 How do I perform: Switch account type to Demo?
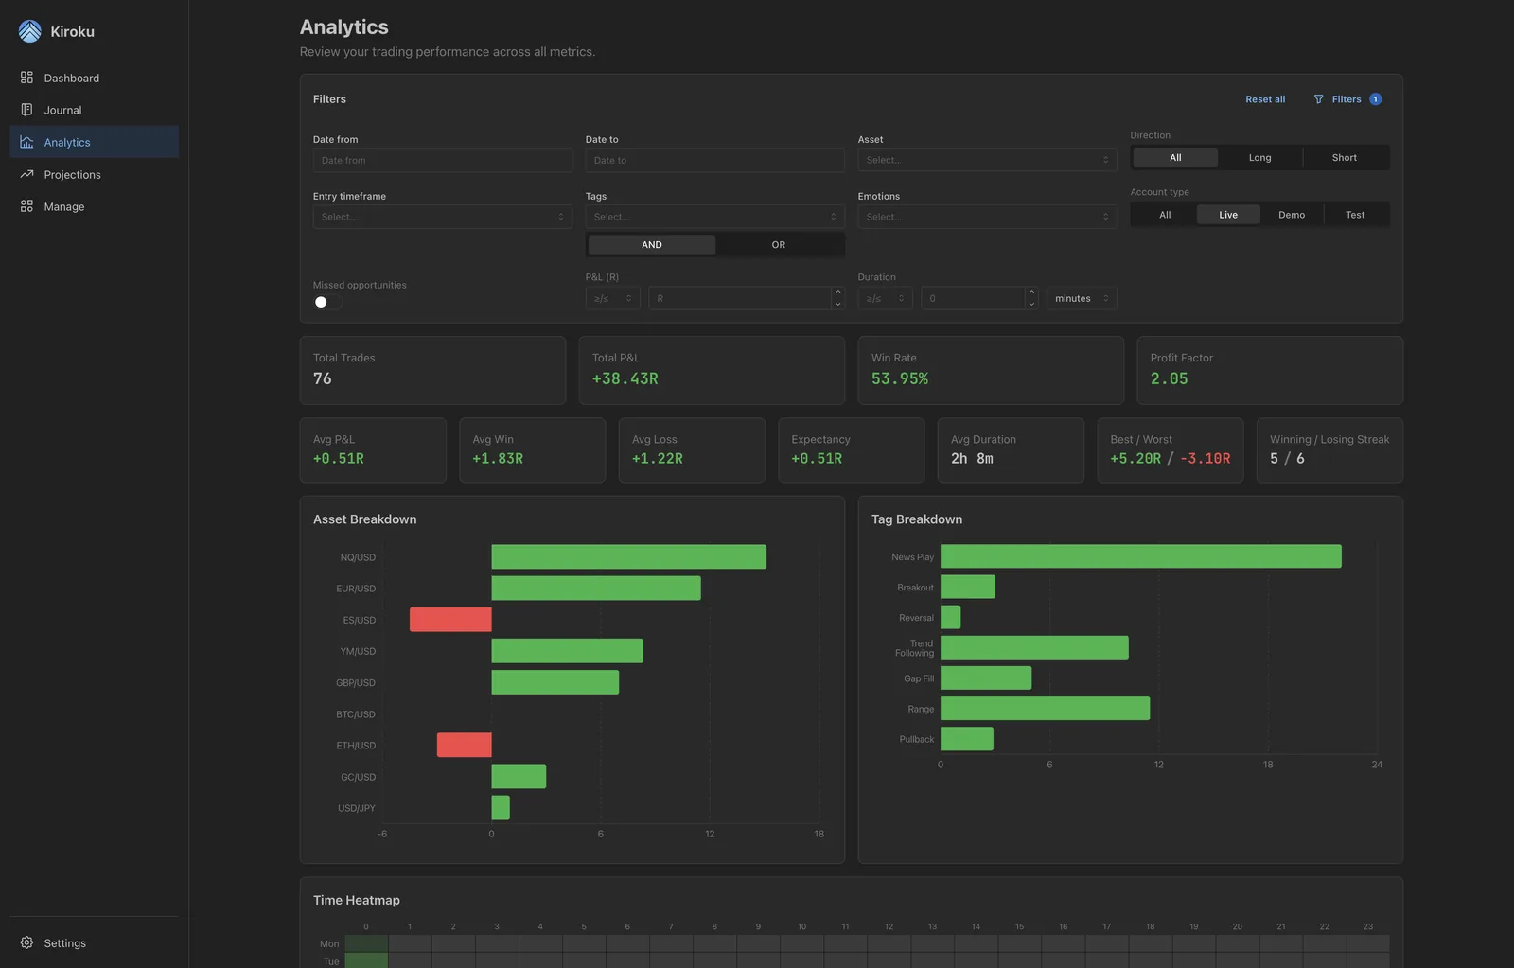point(1292,215)
